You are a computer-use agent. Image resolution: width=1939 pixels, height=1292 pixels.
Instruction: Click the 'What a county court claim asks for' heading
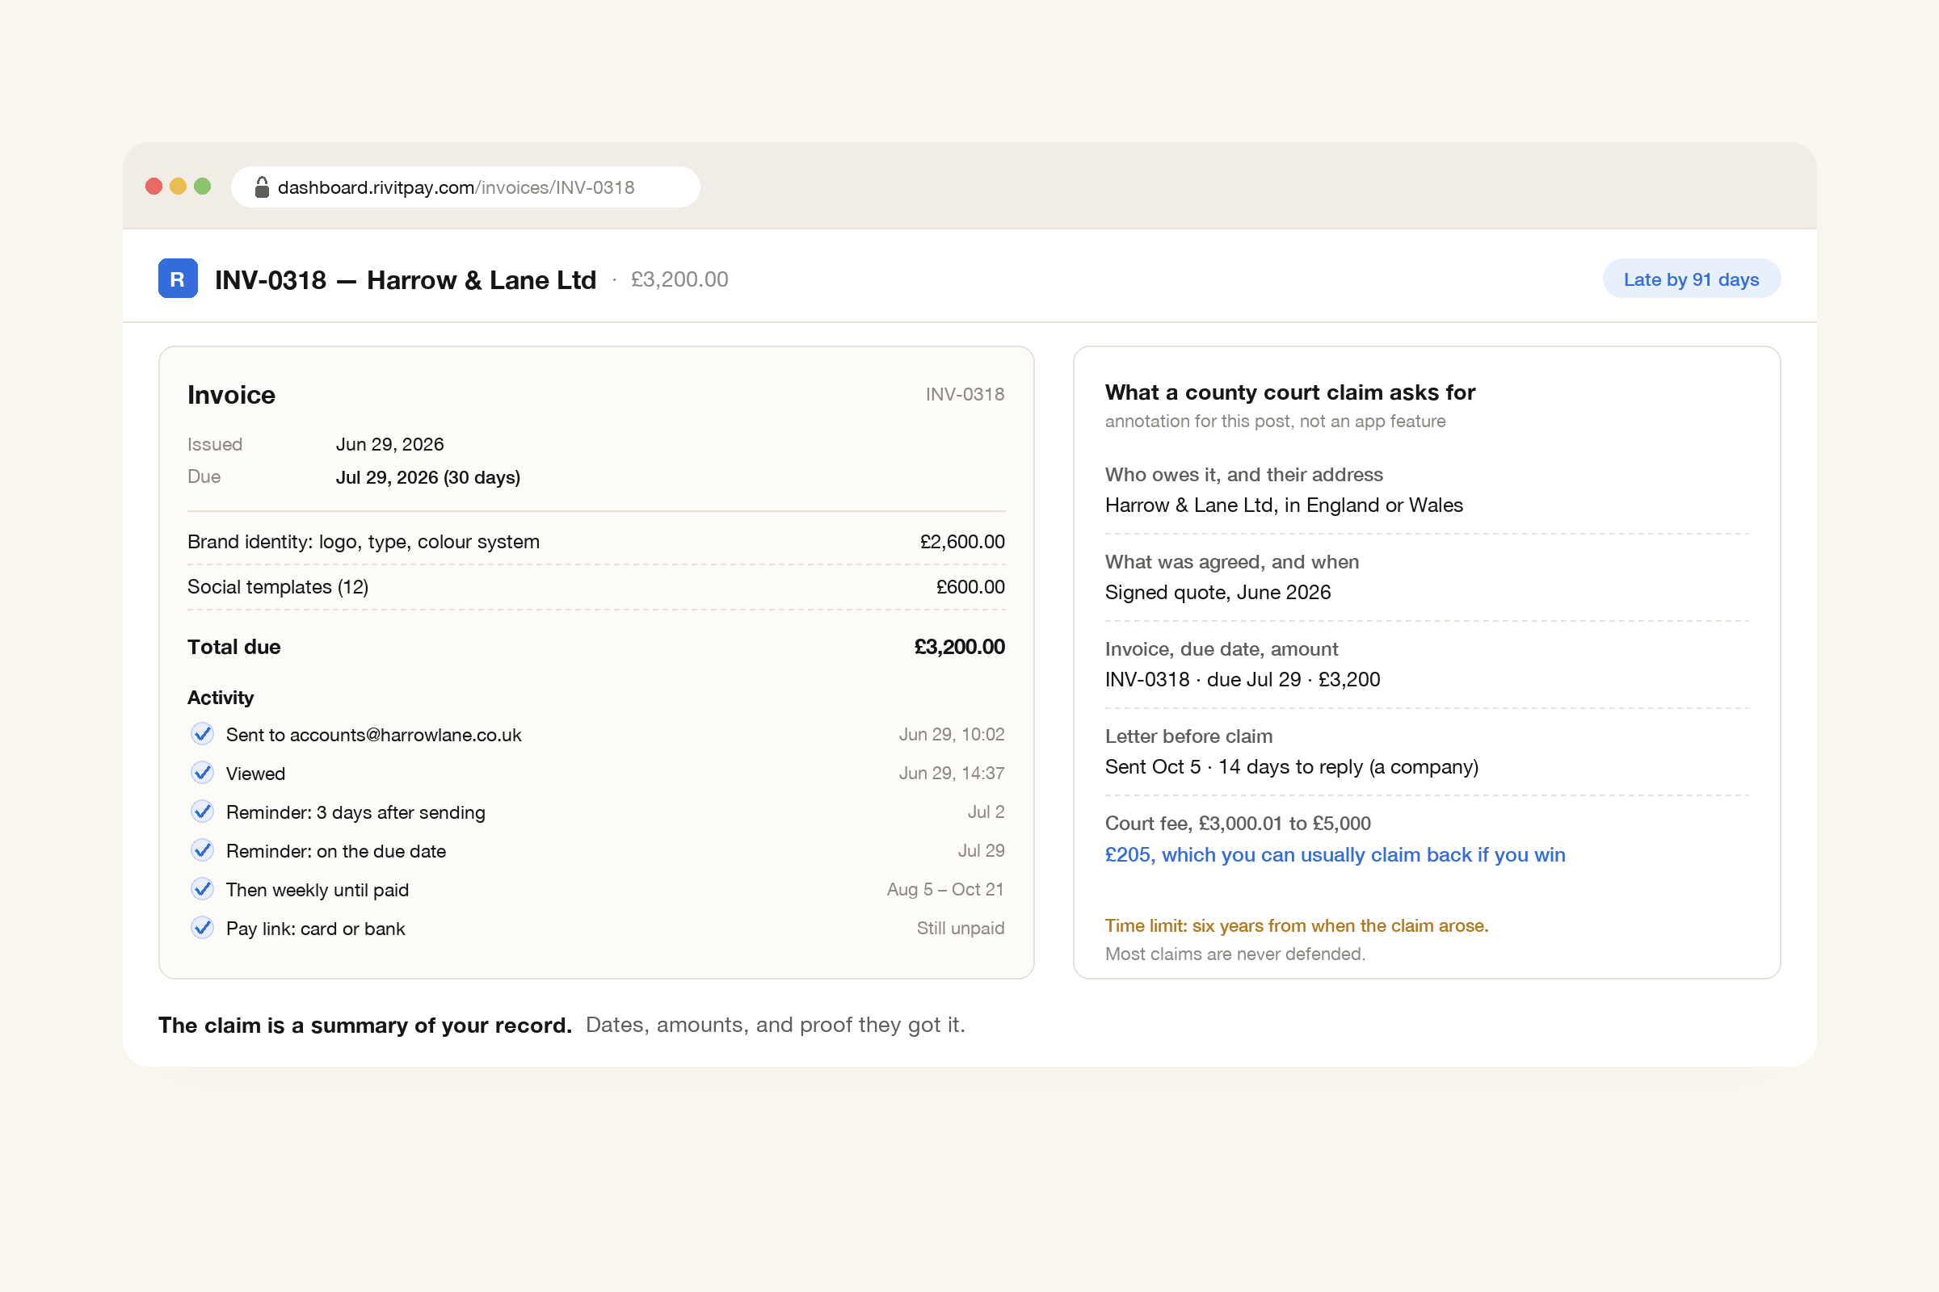pos(1290,392)
